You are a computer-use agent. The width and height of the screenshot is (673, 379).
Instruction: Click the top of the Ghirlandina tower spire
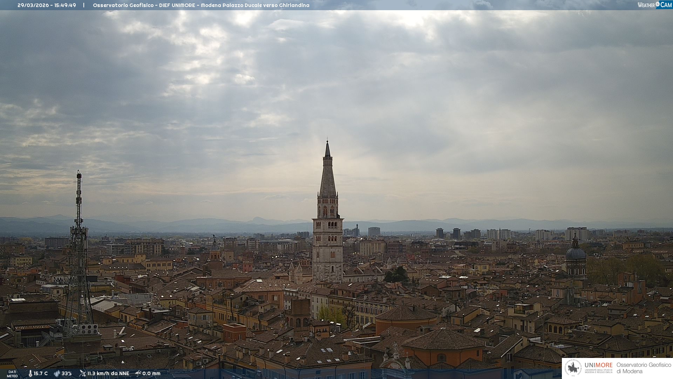(327, 145)
